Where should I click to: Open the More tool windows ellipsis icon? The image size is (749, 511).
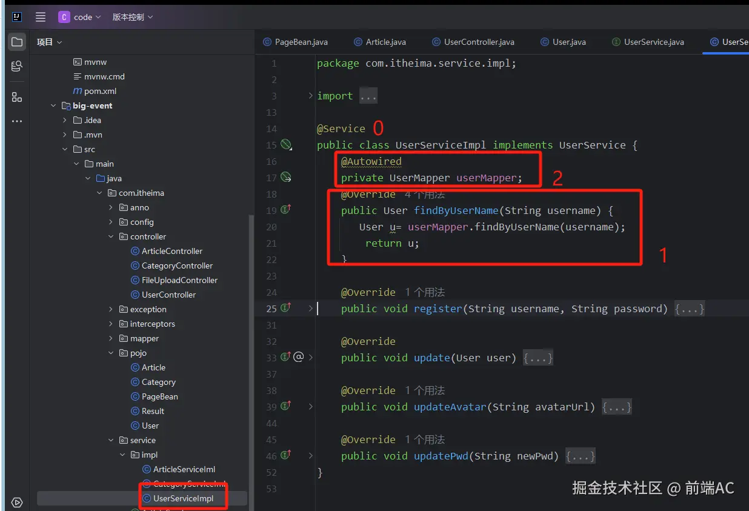(x=17, y=121)
